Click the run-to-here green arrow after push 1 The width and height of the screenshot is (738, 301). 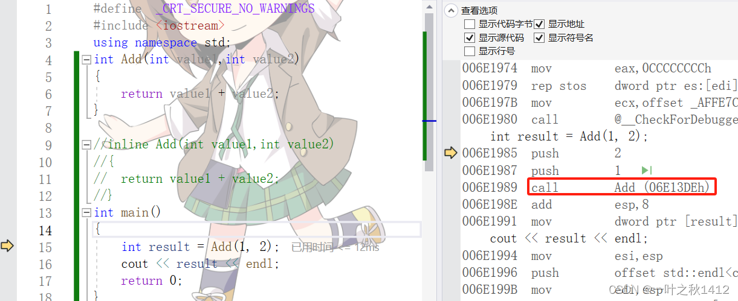click(x=647, y=171)
